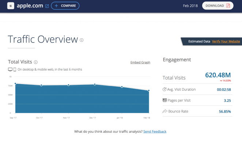Click the plus icon in Compare button
The width and height of the screenshot is (242, 143).
[x=56, y=6]
